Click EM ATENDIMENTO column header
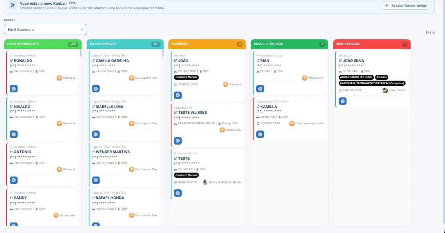This screenshot has height=233, width=445. tap(125, 44)
